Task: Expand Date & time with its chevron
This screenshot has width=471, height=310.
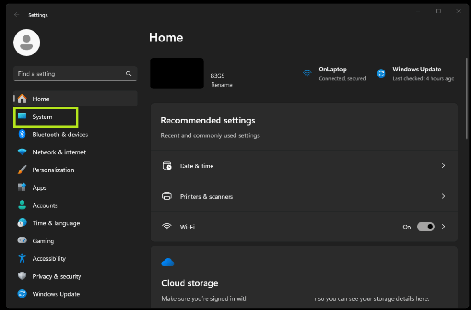Action: coord(443,165)
